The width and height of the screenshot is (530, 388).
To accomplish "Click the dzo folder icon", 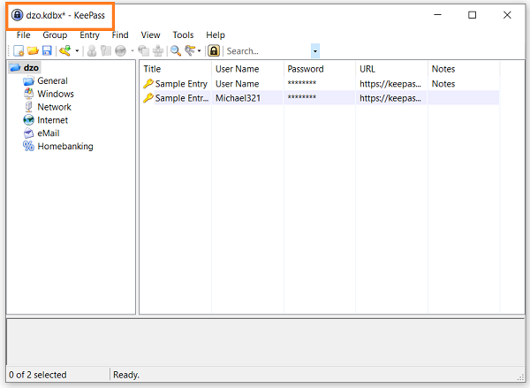I will tap(15, 68).
